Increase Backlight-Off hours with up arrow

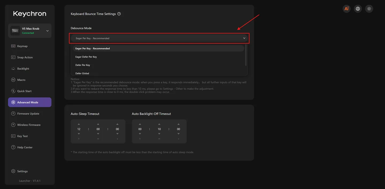point(140,124)
